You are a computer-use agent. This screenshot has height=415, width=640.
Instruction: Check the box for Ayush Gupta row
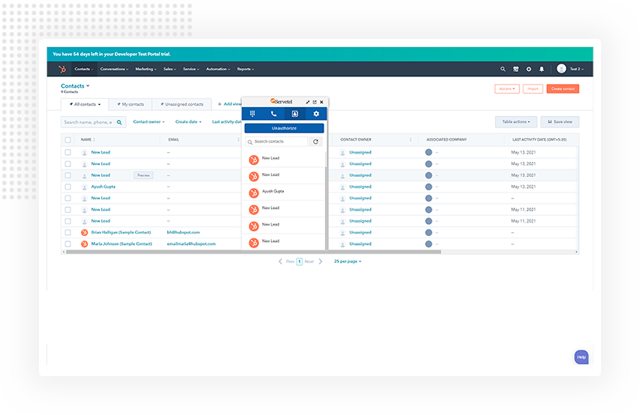click(x=67, y=187)
